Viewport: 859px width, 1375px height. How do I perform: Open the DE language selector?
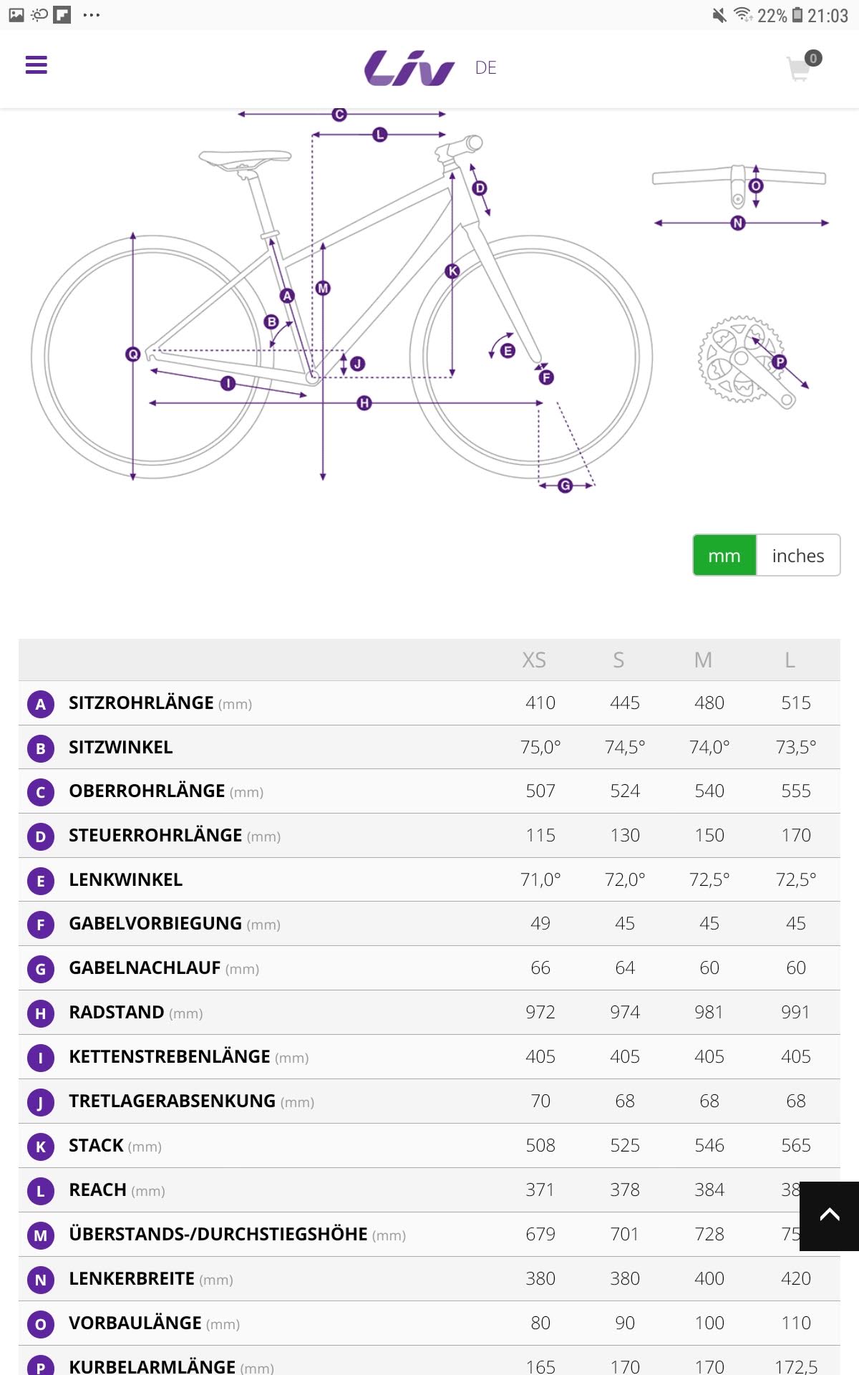coord(485,68)
